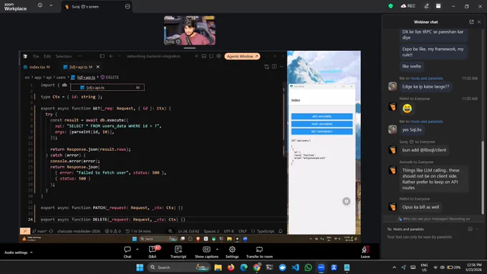
Task: Toggle Show captions in Zoom toolbar
Action: pyautogui.click(x=206, y=252)
